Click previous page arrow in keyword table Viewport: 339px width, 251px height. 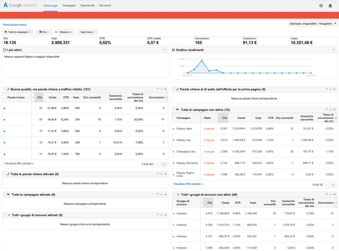tap(157, 164)
